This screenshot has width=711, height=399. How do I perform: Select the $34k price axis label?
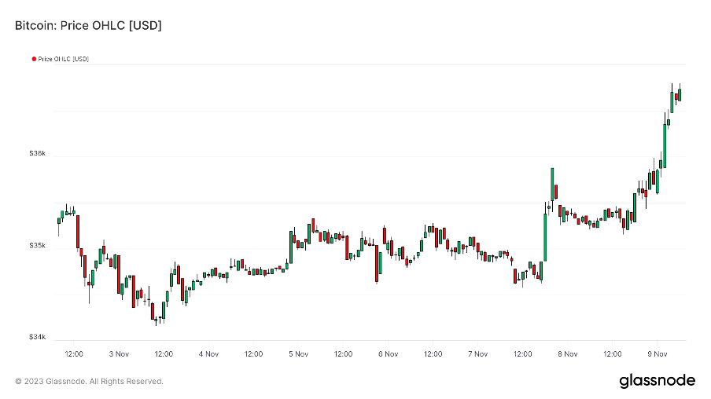[37, 338]
